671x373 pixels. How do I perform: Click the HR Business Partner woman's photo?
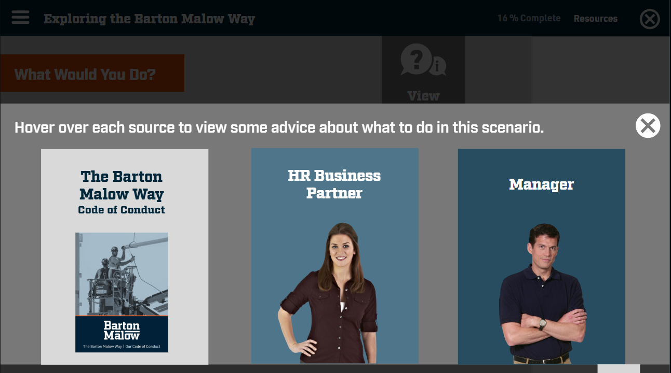click(x=328, y=293)
